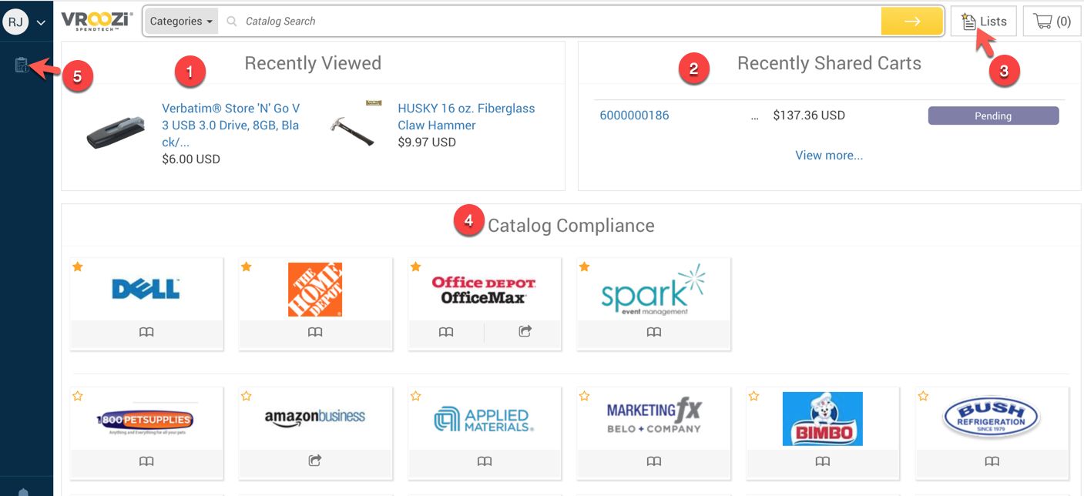Favorite Amazon Business with its star
This screenshot has width=1084, height=496.
[247, 396]
